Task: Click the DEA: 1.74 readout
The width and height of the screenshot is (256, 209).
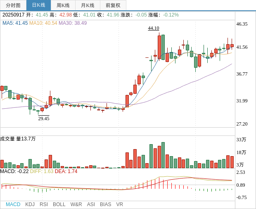Action: (x=66, y=171)
